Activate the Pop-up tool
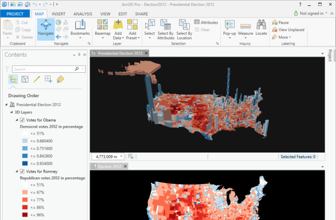336x220 pixels. 229,29
